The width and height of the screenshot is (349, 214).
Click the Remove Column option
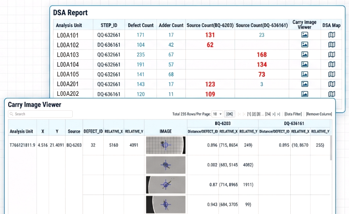(x=318, y=114)
